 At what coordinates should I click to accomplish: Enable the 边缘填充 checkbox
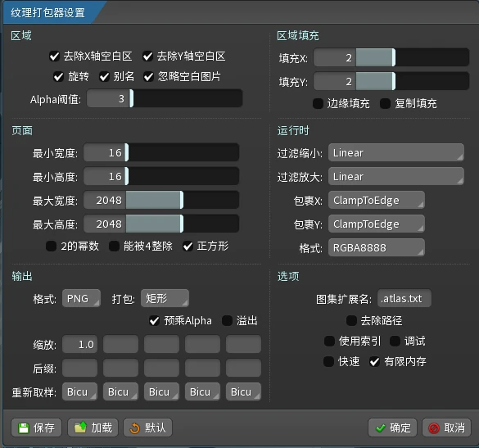point(318,103)
